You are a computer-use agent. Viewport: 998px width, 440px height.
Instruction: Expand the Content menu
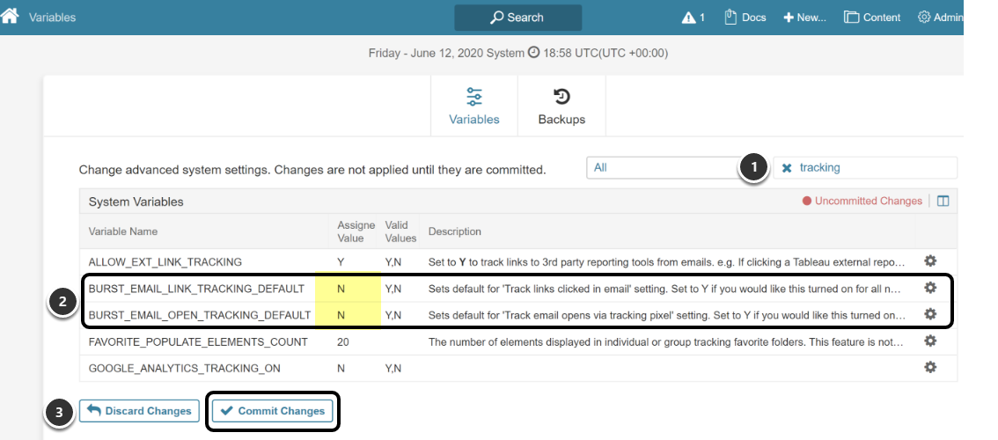pyautogui.click(x=872, y=17)
